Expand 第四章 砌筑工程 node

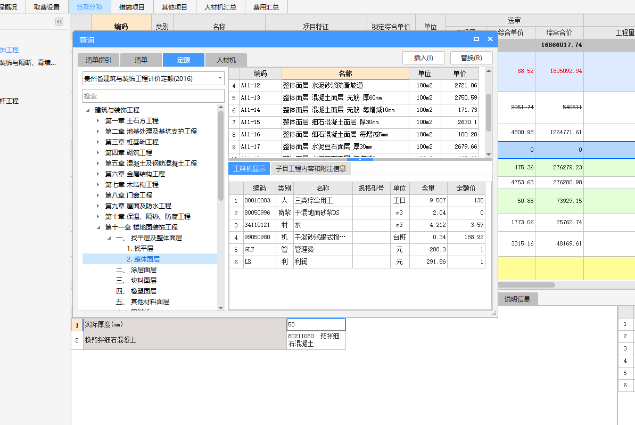click(x=98, y=153)
